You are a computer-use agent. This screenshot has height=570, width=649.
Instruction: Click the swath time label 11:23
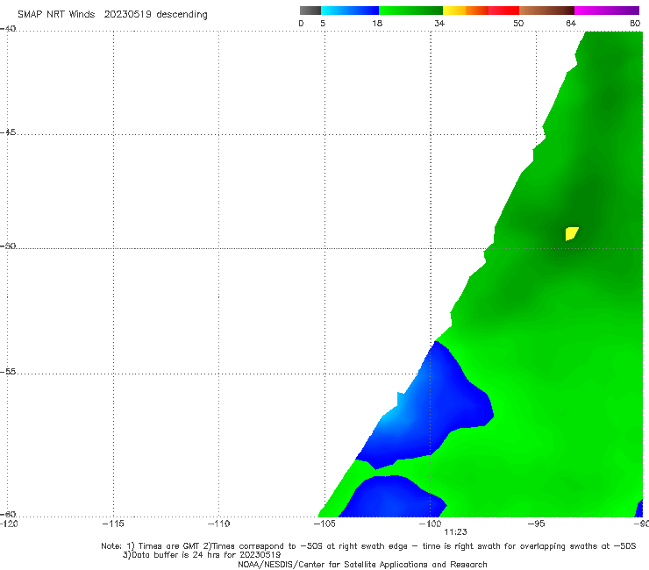[455, 532]
